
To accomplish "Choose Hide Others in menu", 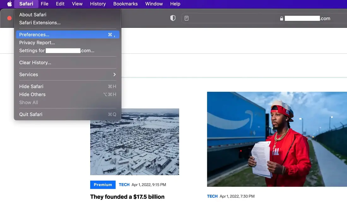I will [x=32, y=94].
